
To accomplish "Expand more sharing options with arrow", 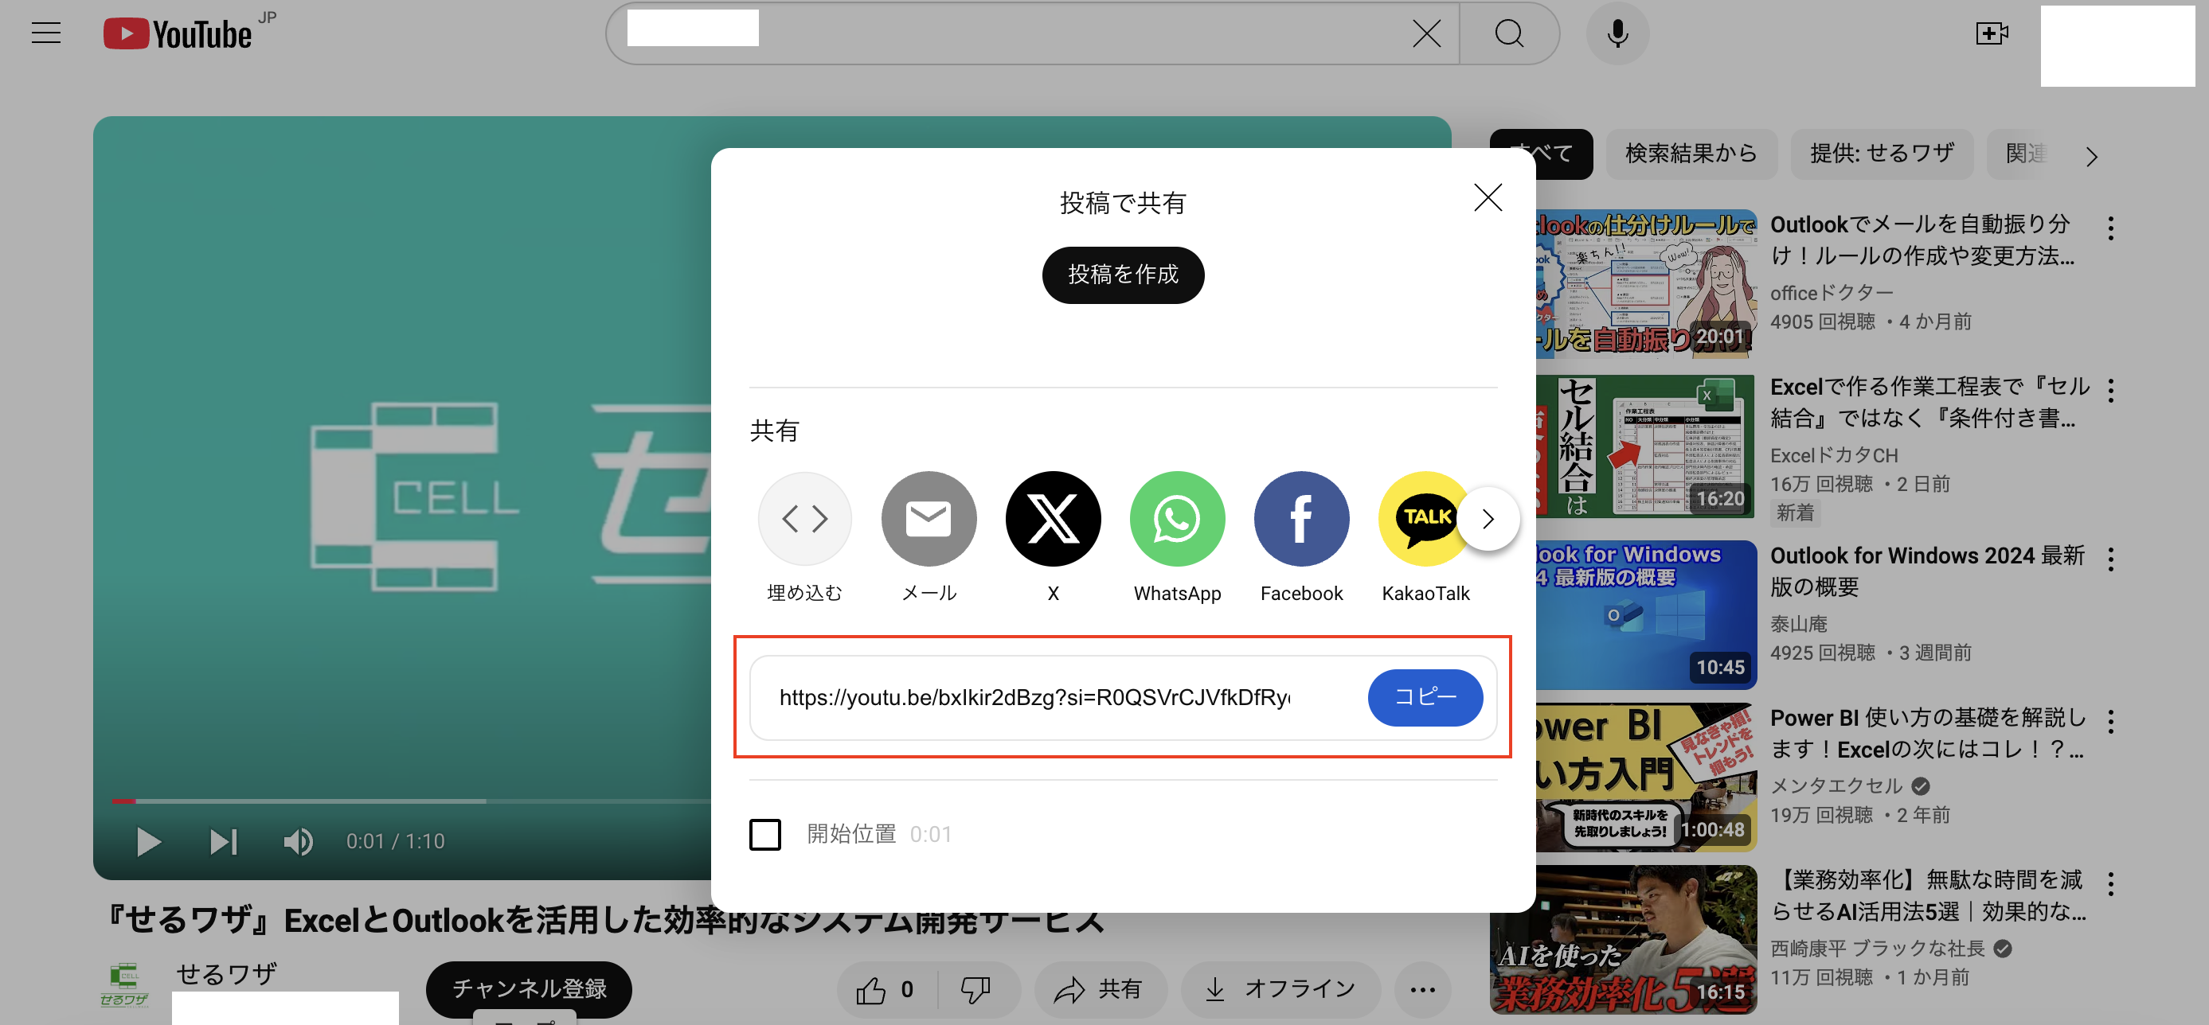I will [1489, 518].
